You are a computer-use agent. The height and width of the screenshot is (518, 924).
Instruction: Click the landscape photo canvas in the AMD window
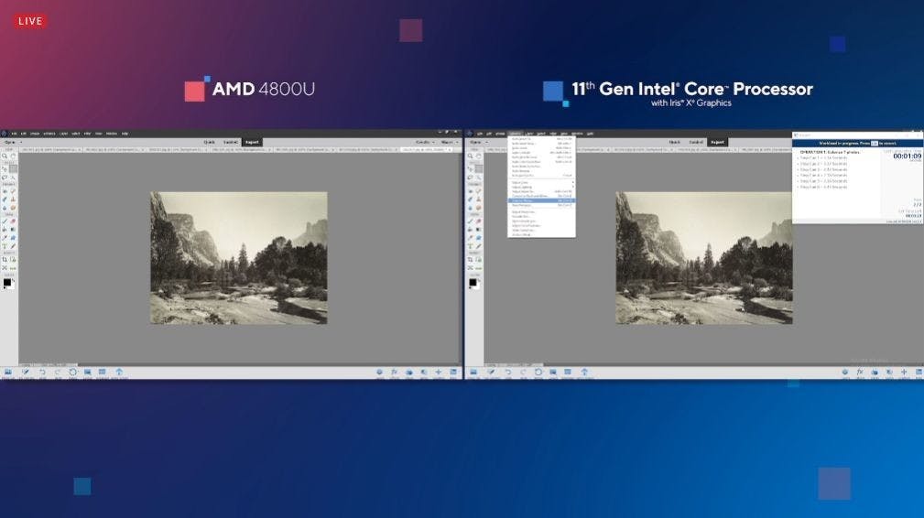click(239, 258)
